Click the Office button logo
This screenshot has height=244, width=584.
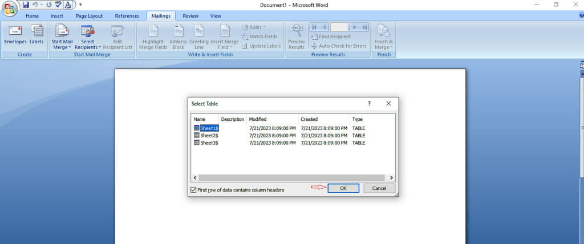[x=9, y=7]
